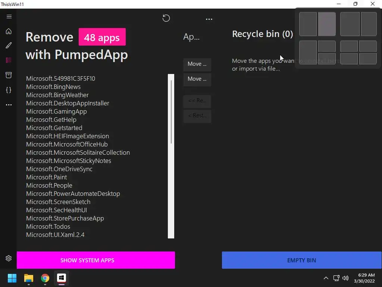Select Microsoft.People entry

(x=49, y=185)
